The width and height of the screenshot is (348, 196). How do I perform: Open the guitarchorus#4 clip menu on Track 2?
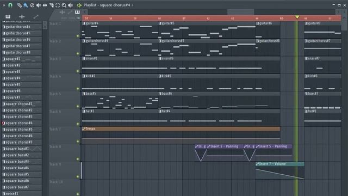(x=84, y=41)
